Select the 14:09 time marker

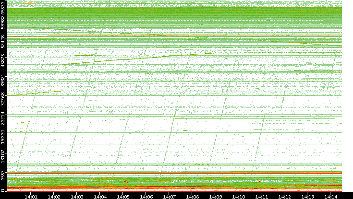(215, 196)
